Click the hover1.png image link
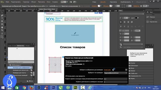 tap(107, 70)
